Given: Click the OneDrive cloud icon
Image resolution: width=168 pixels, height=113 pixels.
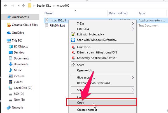Looking at the screenshot, I should [x=8, y=33].
